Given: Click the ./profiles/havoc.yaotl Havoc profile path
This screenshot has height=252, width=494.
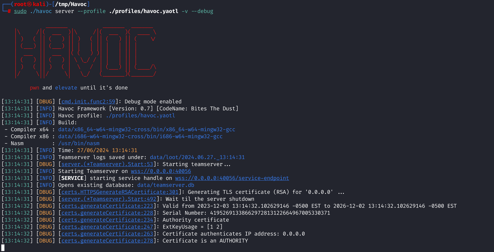Looking at the screenshot, I should click(x=140, y=116).
